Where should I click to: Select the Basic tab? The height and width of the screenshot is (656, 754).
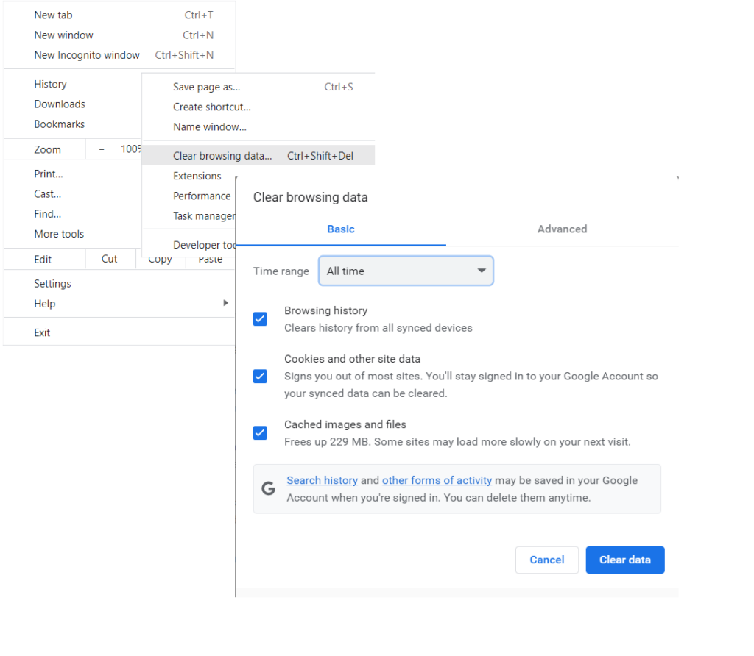click(x=340, y=229)
